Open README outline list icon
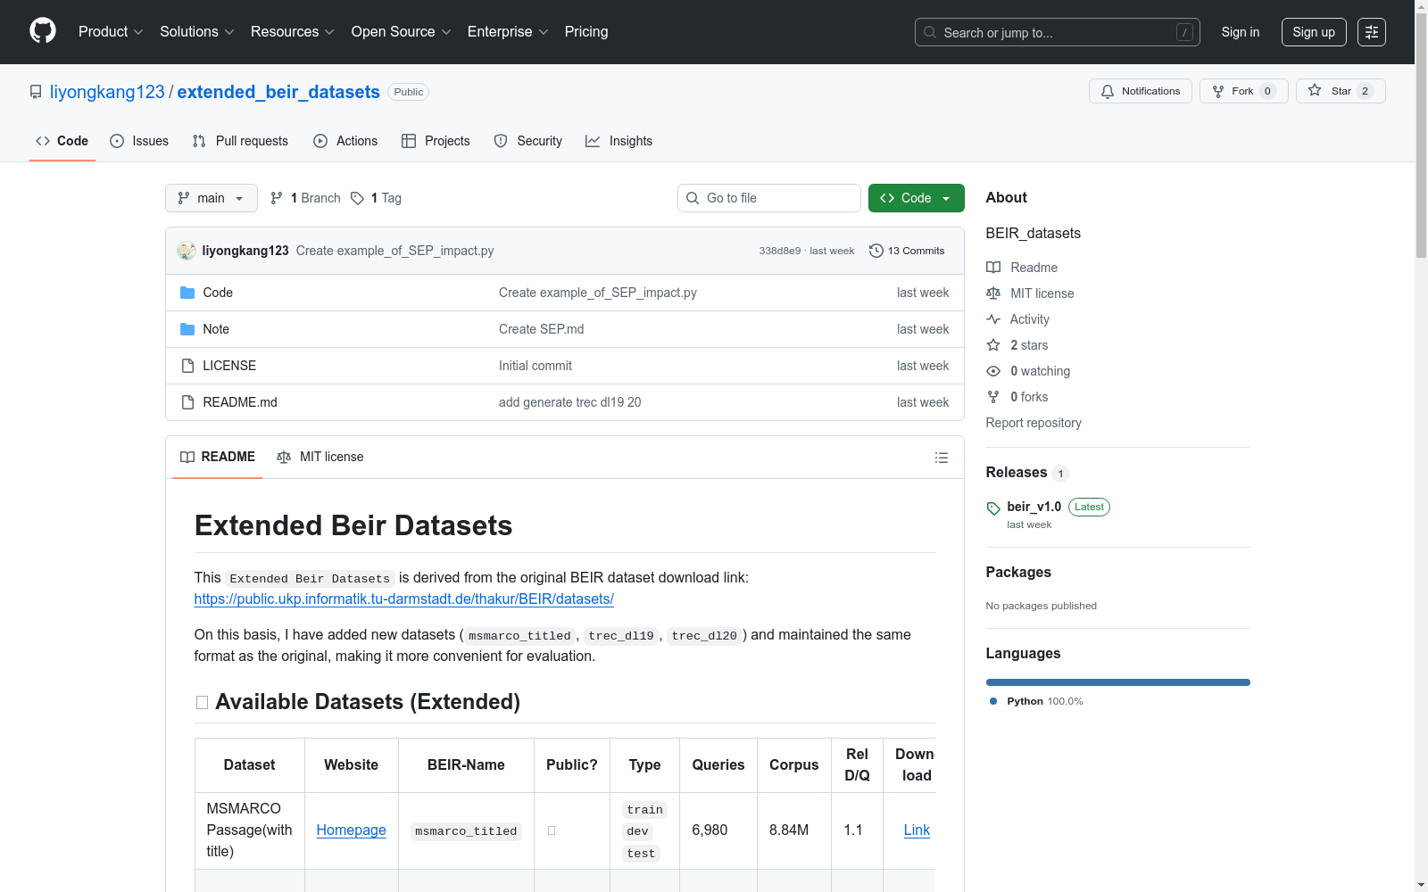1428x892 pixels. point(942,458)
